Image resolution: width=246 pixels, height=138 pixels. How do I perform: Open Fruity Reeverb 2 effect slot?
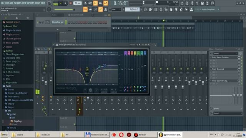click(224, 69)
